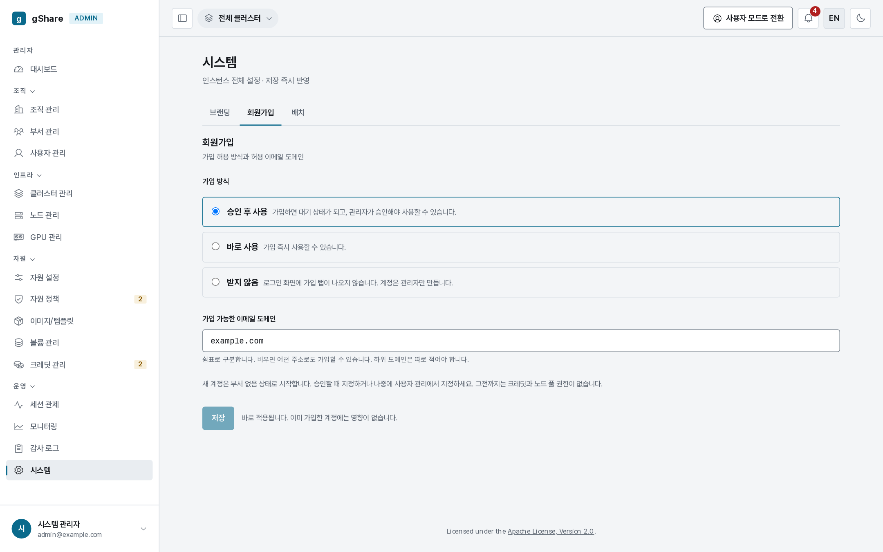Image resolution: width=883 pixels, height=552 pixels.
Task: Switch to the 브랜딩 tab
Action: tap(220, 112)
